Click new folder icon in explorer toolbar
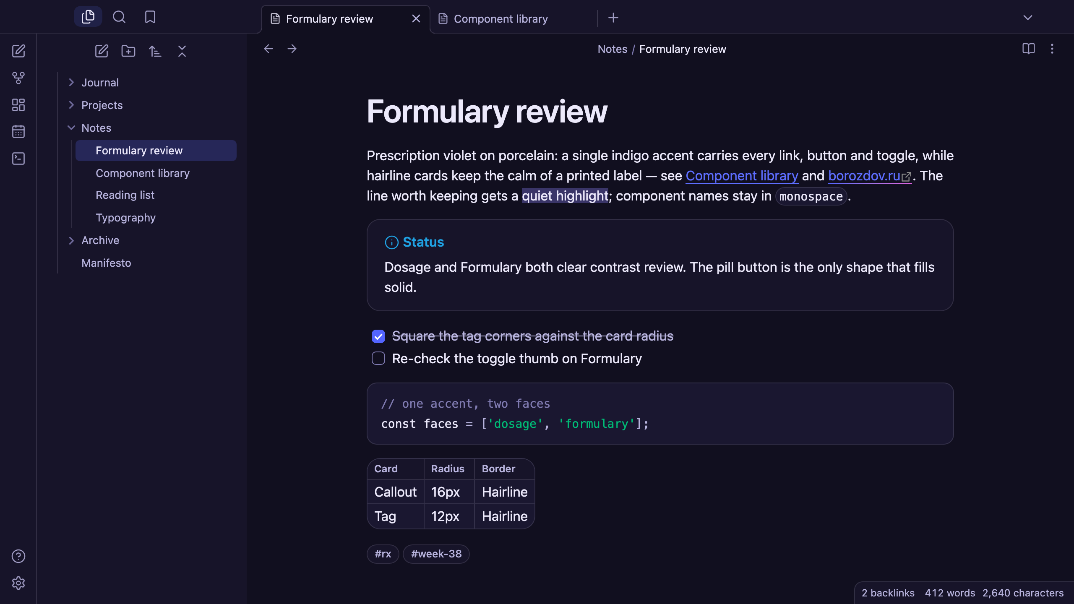The height and width of the screenshot is (604, 1074). pyautogui.click(x=128, y=51)
